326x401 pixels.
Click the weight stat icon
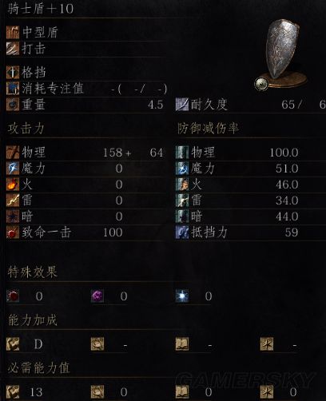[13, 105]
